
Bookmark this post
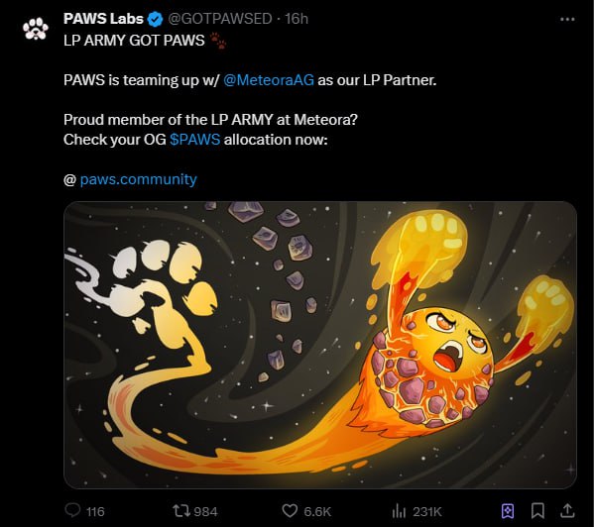(x=537, y=511)
